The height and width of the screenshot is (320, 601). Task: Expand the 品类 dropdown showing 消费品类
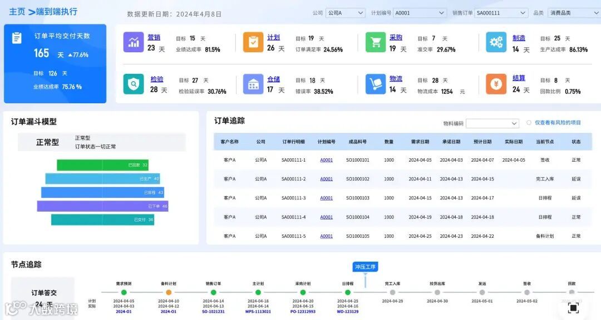click(574, 13)
